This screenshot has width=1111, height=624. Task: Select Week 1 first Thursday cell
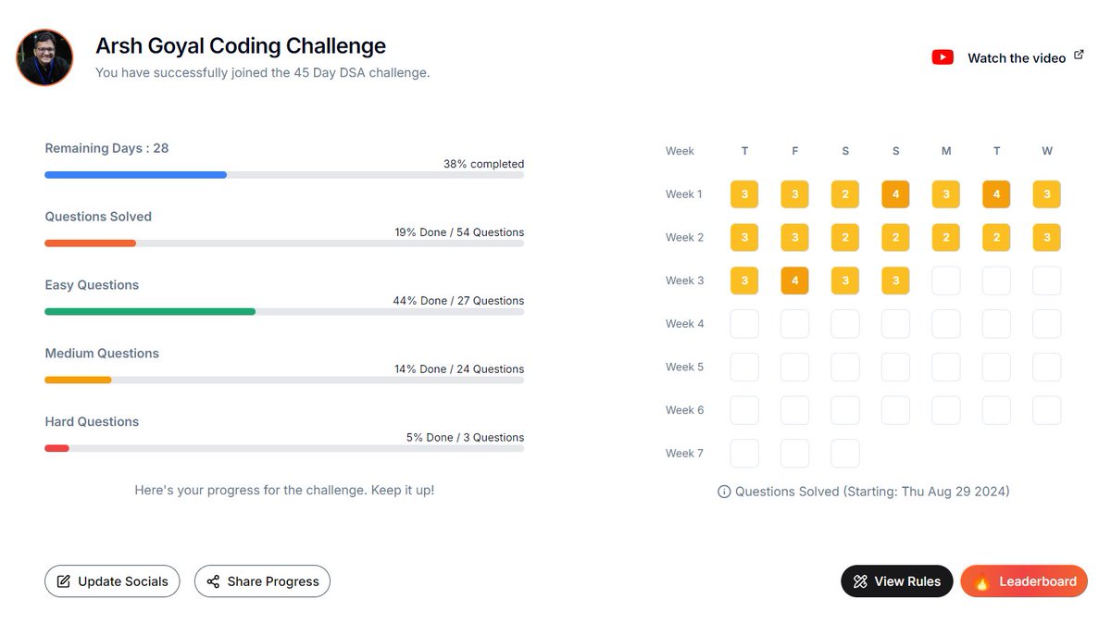point(744,194)
